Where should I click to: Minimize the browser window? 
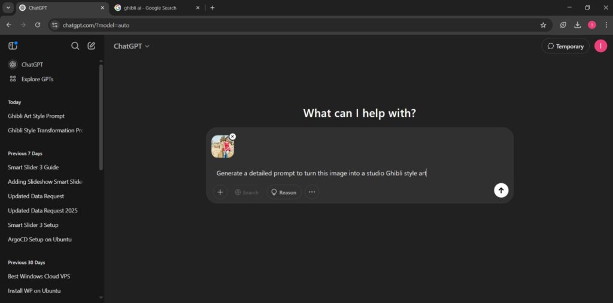point(570,7)
